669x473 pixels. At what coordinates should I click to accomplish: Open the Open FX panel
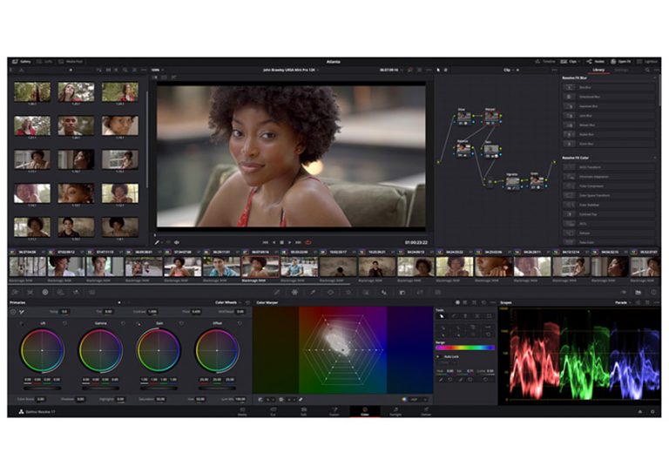(x=622, y=62)
